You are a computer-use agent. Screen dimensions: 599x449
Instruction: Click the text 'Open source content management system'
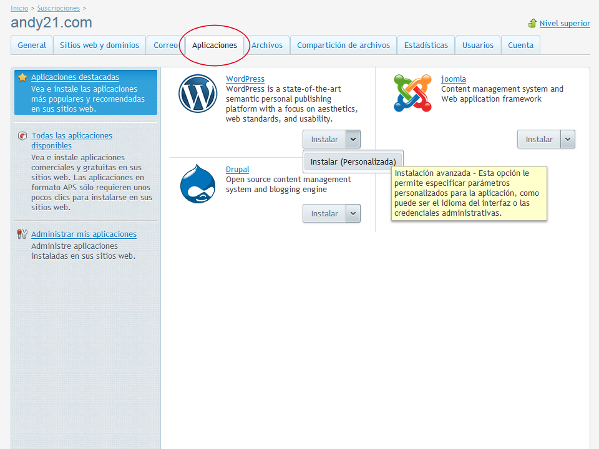(x=288, y=185)
